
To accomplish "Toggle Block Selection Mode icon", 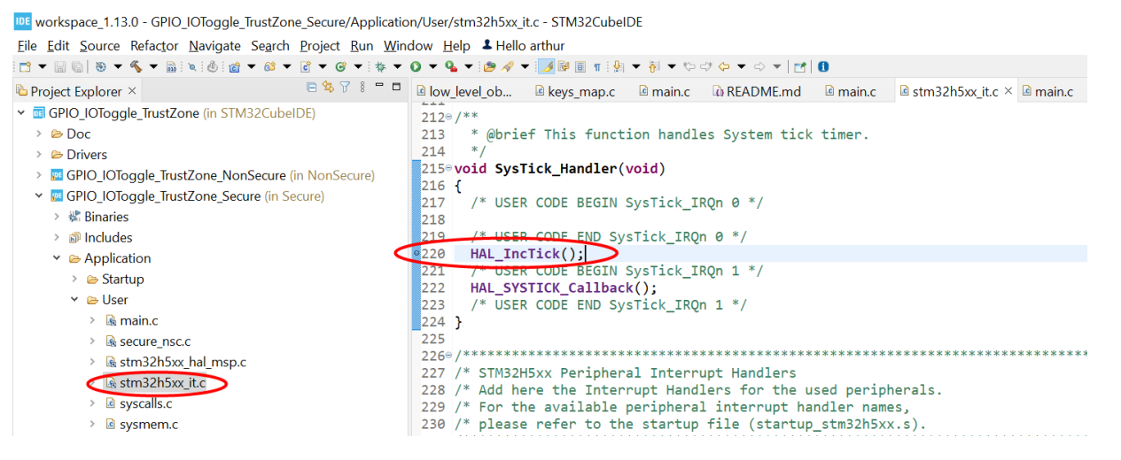I will pyautogui.click(x=580, y=66).
